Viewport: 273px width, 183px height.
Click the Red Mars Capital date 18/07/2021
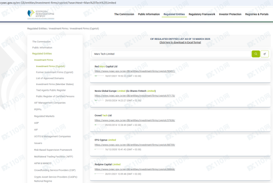[x=123, y=76]
